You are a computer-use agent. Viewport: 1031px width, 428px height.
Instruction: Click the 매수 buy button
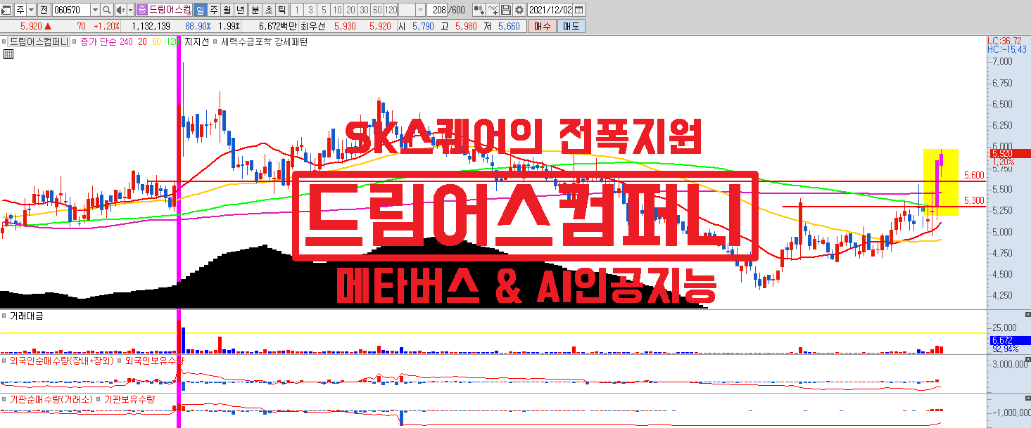[x=543, y=26]
